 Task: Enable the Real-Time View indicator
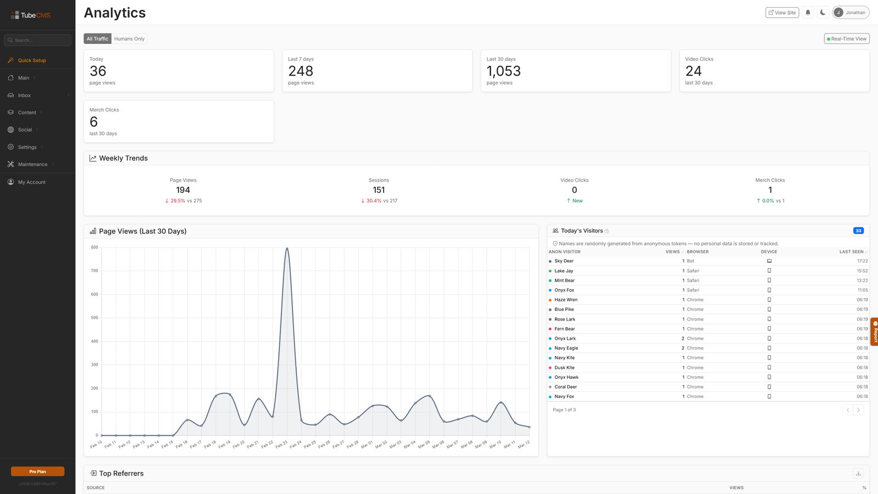coord(846,38)
